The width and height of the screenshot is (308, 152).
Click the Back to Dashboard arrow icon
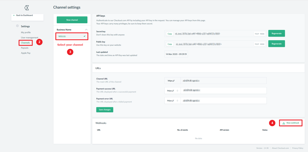14,15
